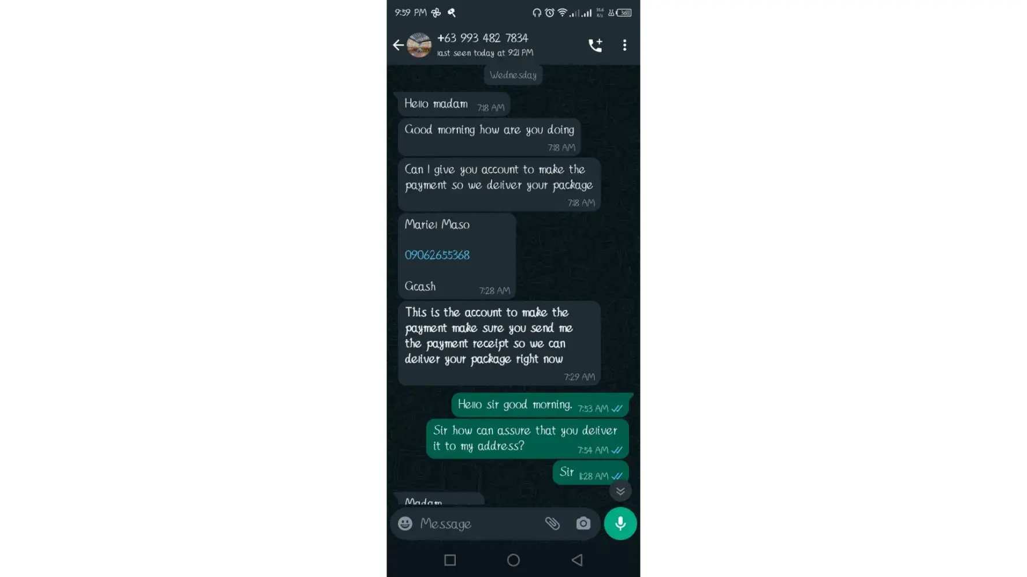The image size is (1027, 577).
Task: Tap the phone number 09062655368 link
Action: pyautogui.click(x=437, y=255)
